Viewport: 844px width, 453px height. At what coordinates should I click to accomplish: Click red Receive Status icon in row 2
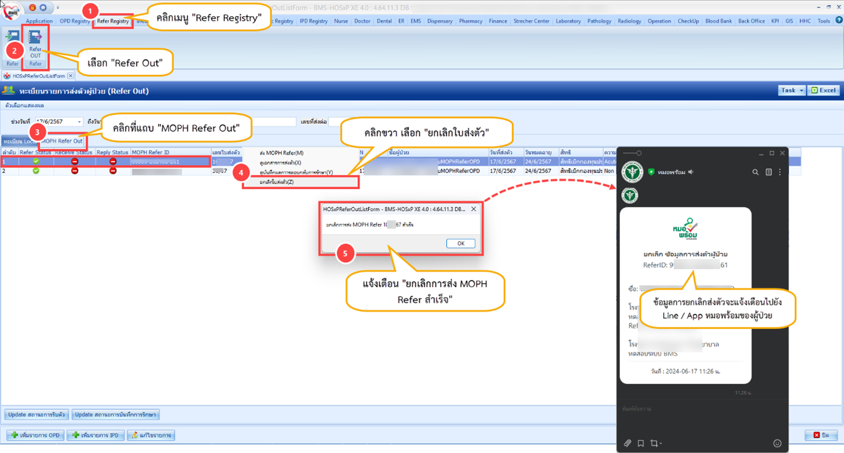(74, 171)
